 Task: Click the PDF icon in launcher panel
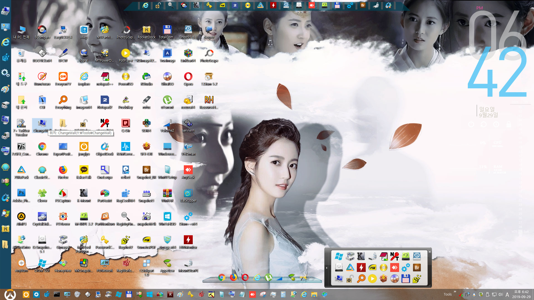point(372,267)
